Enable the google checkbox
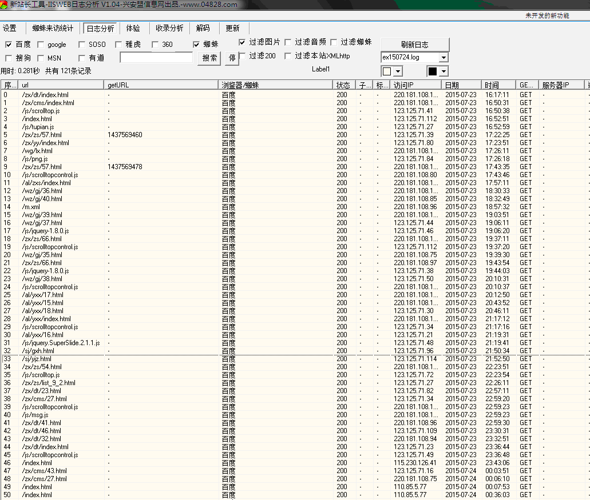This screenshot has height=500, width=590. point(41,45)
